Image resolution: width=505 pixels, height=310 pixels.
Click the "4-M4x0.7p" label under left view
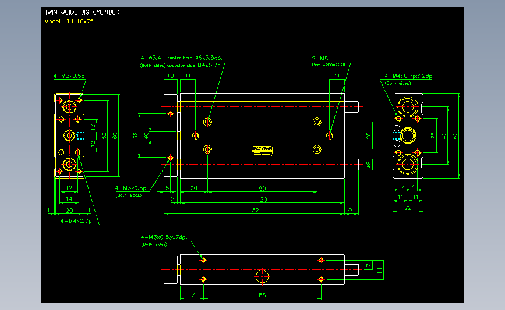pos(76,221)
